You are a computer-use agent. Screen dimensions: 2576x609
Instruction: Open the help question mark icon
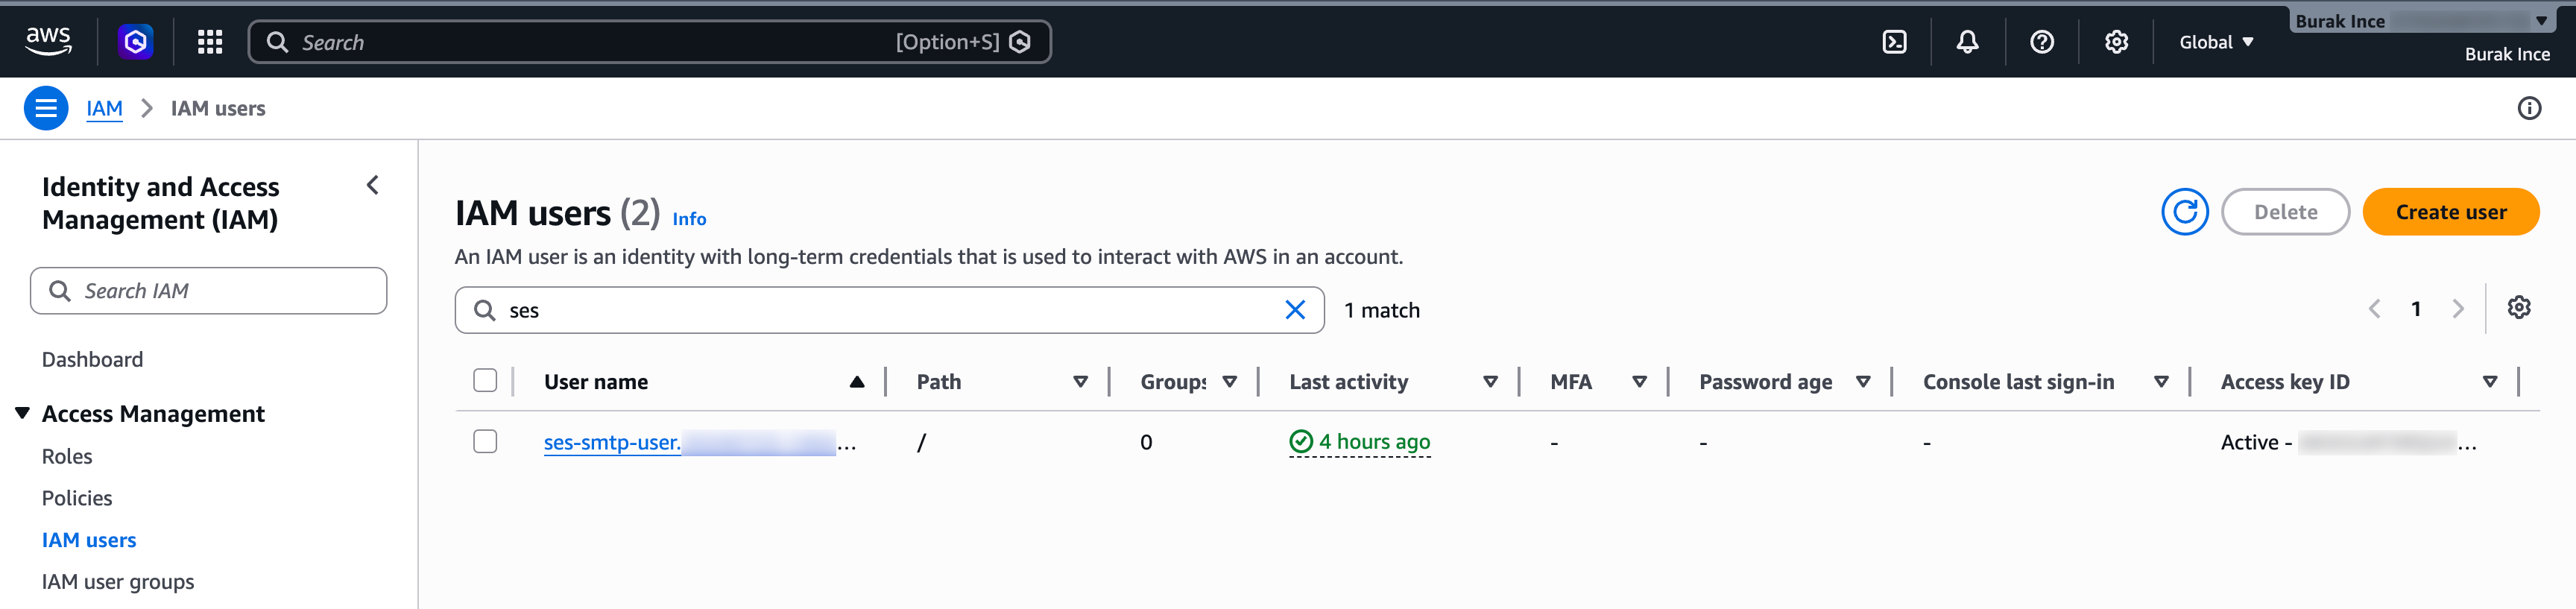click(x=2042, y=41)
